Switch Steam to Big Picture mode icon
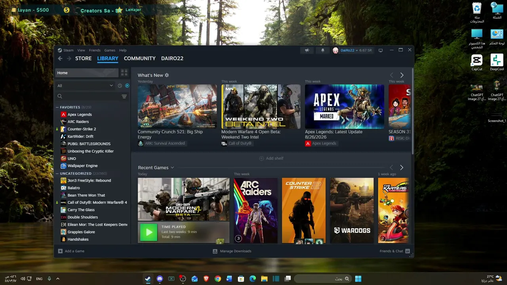 tap(381, 50)
